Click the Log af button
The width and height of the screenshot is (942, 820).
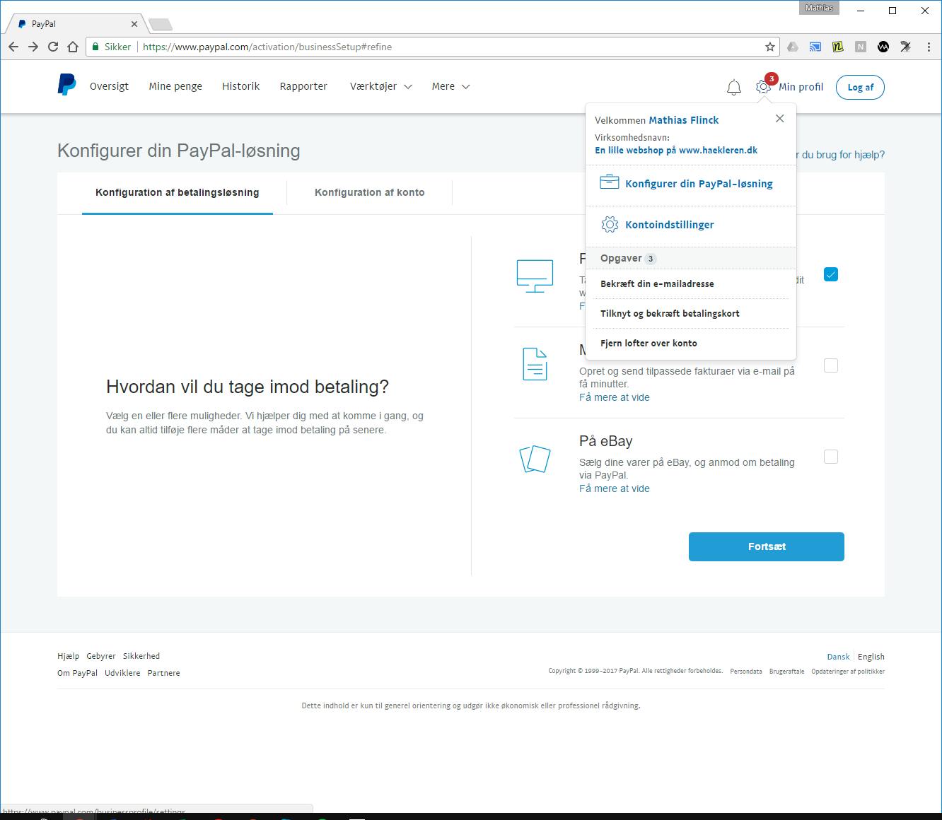click(860, 88)
